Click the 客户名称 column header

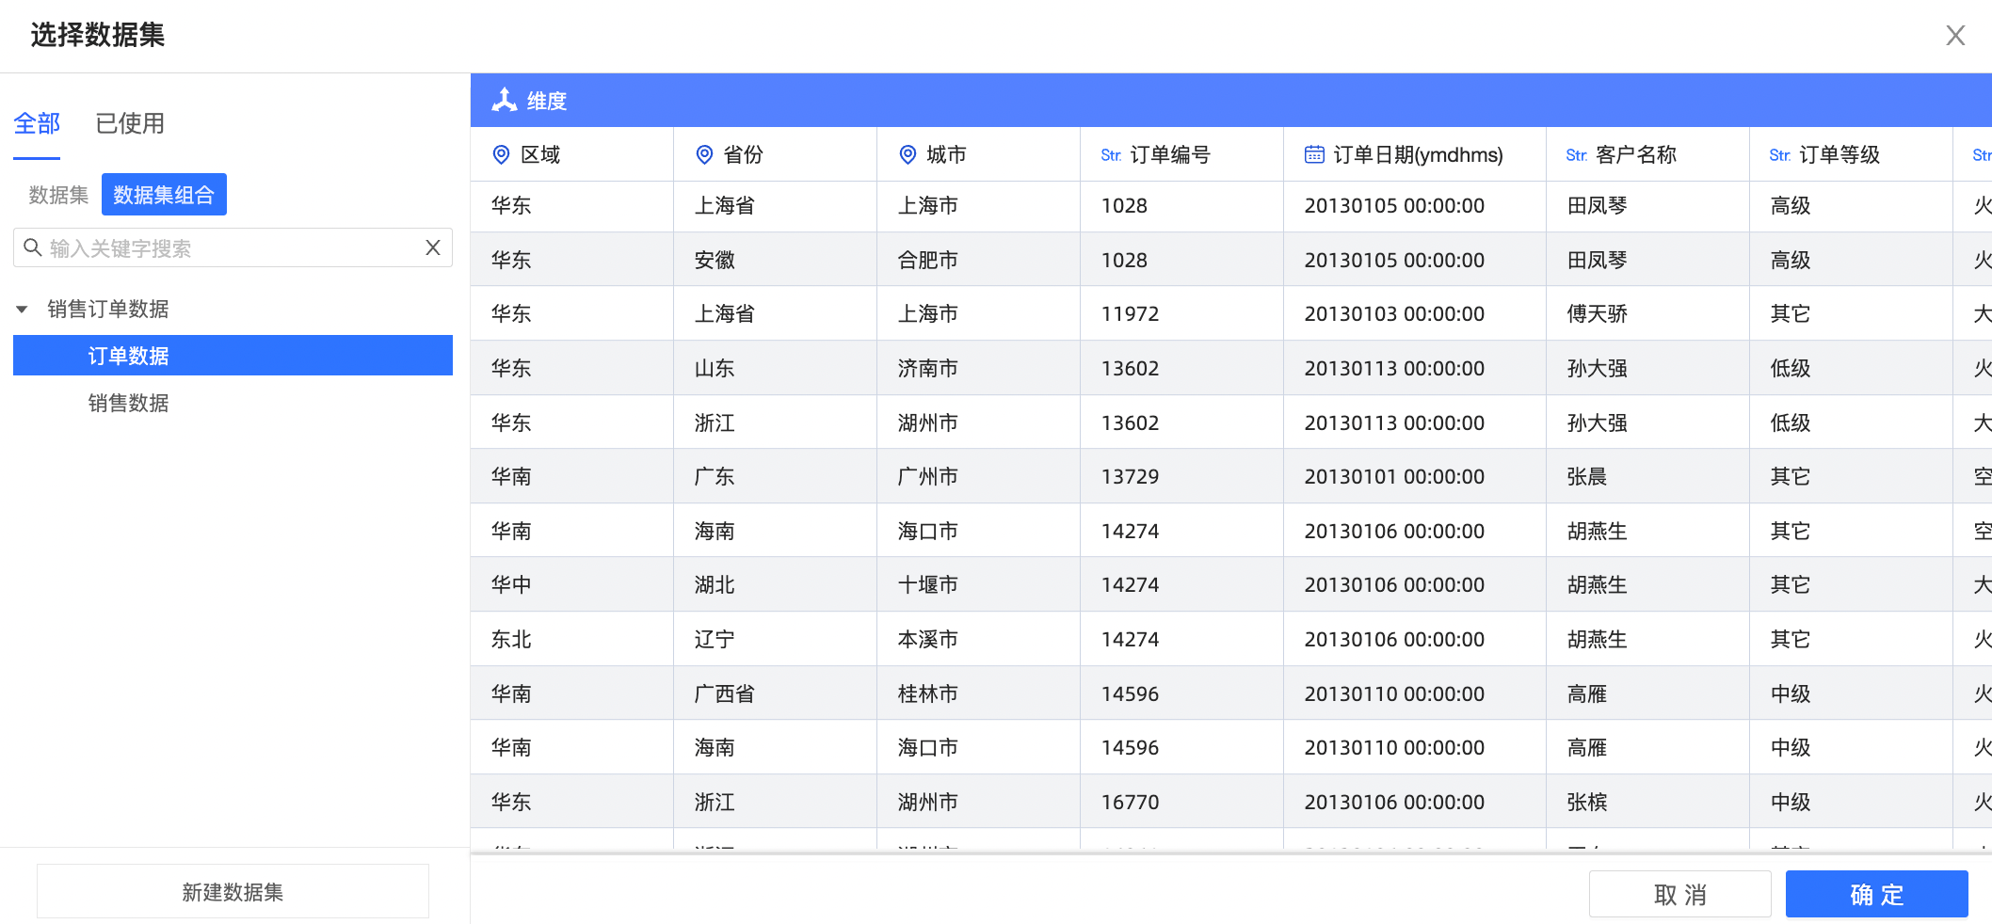click(x=1647, y=154)
